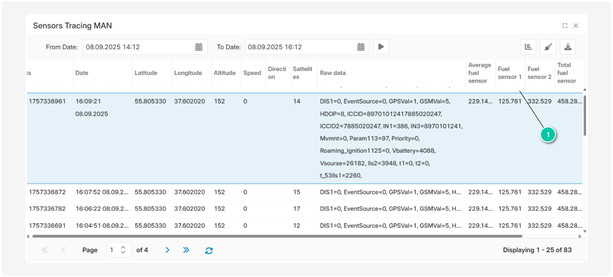Click the From Date input field
This screenshot has height=277, width=613.
click(137, 47)
